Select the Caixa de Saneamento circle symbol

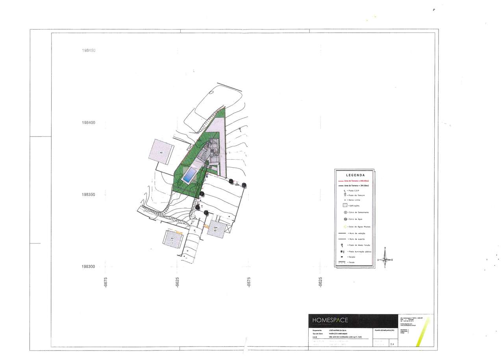pyautogui.click(x=345, y=212)
